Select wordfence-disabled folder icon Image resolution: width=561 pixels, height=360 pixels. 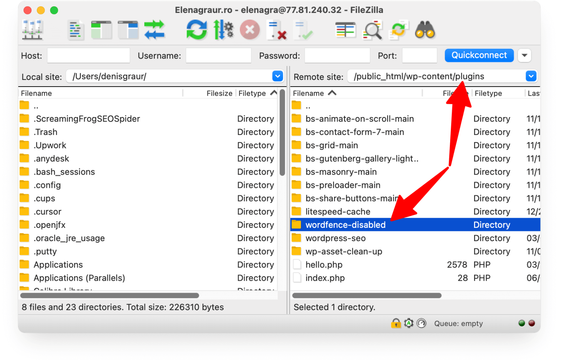(x=297, y=224)
